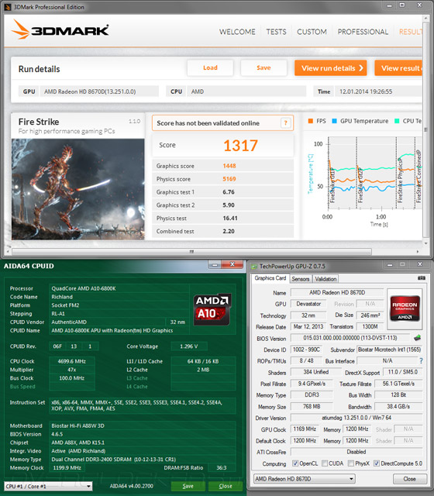Click the GPU-Z screenshot camera icon

422,278
